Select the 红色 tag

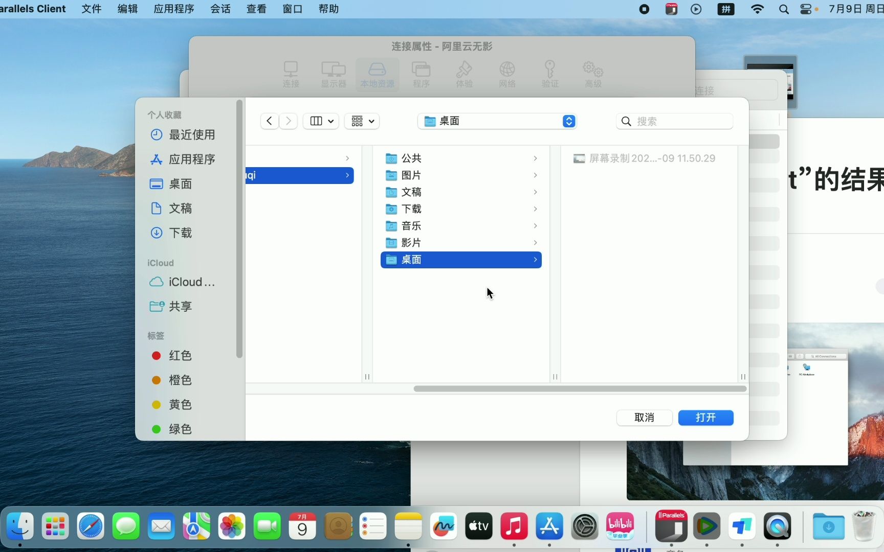(171, 356)
